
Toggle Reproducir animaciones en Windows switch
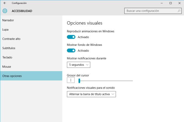coord(71,37)
